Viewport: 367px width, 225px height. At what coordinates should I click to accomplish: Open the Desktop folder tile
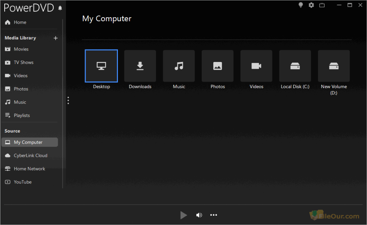[x=101, y=66]
